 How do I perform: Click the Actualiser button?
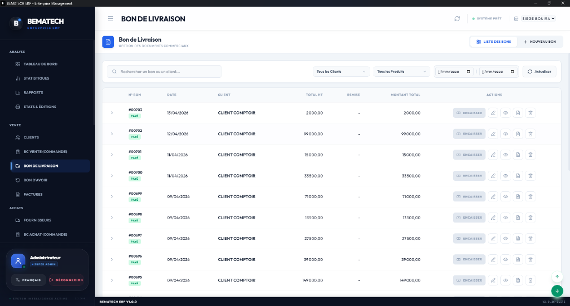(539, 72)
